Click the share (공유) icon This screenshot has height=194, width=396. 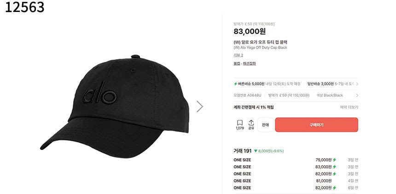251,123
